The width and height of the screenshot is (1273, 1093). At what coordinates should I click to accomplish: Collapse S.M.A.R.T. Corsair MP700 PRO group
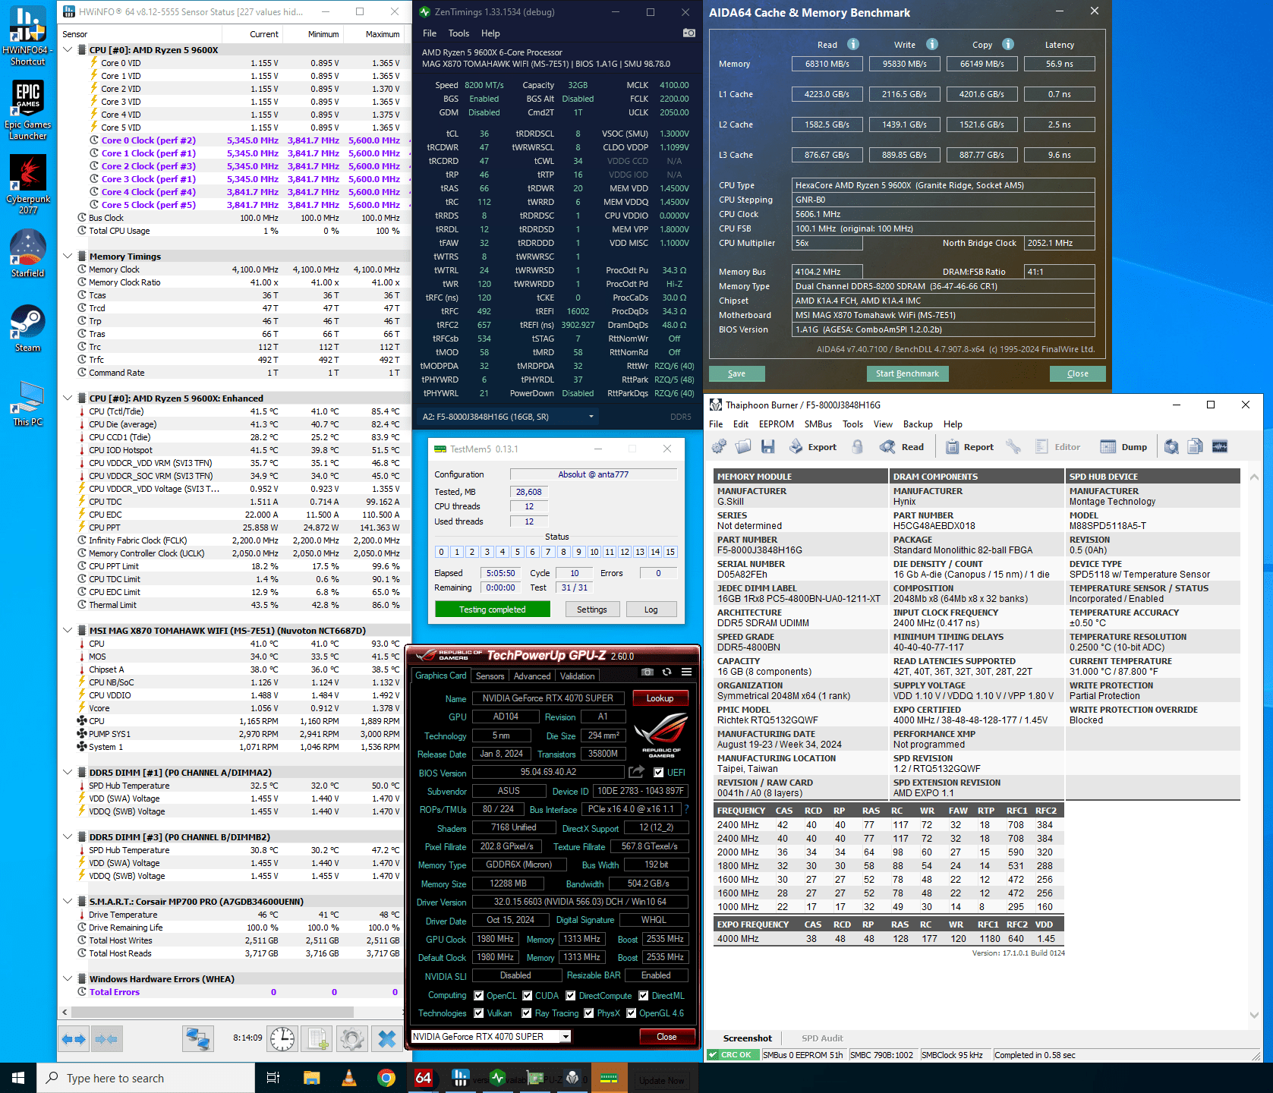[68, 902]
